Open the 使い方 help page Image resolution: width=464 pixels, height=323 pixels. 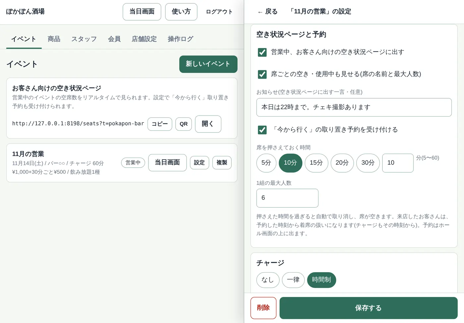181,12
